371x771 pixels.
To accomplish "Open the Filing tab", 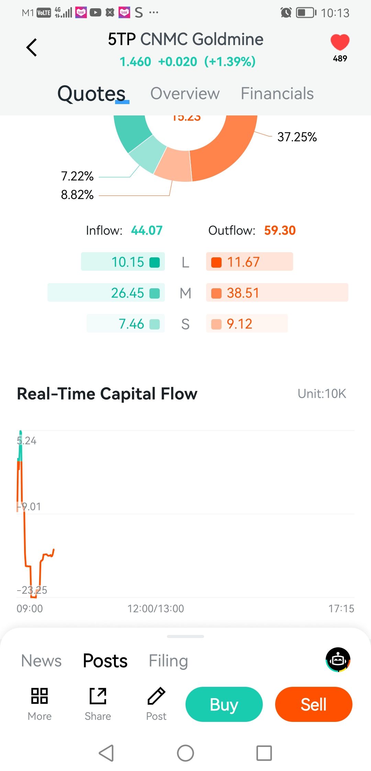I will pos(168,661).
